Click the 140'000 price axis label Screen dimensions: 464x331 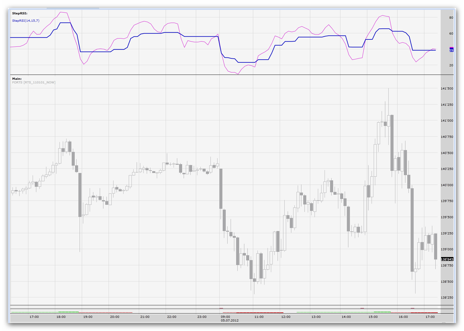(x=447, y=185)
